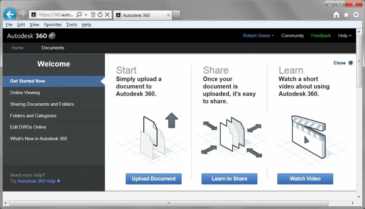Image resolution: width=365 pixels, height=209 pixels.
Task: Open What's New in Autodesk 360
Action: click(x=54, y=139)
